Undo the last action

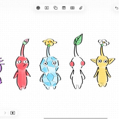[x=116, y=8]
